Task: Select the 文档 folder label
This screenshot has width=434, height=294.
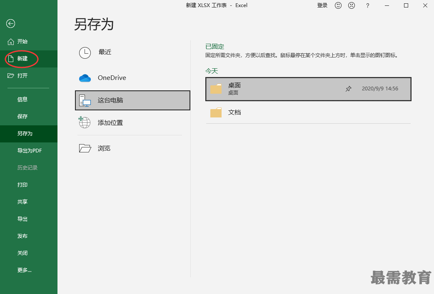Action: (234, 112)
